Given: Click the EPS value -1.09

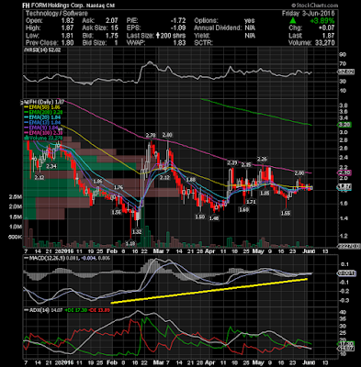Looking at the screenshot, I should (x=178, y=28).
